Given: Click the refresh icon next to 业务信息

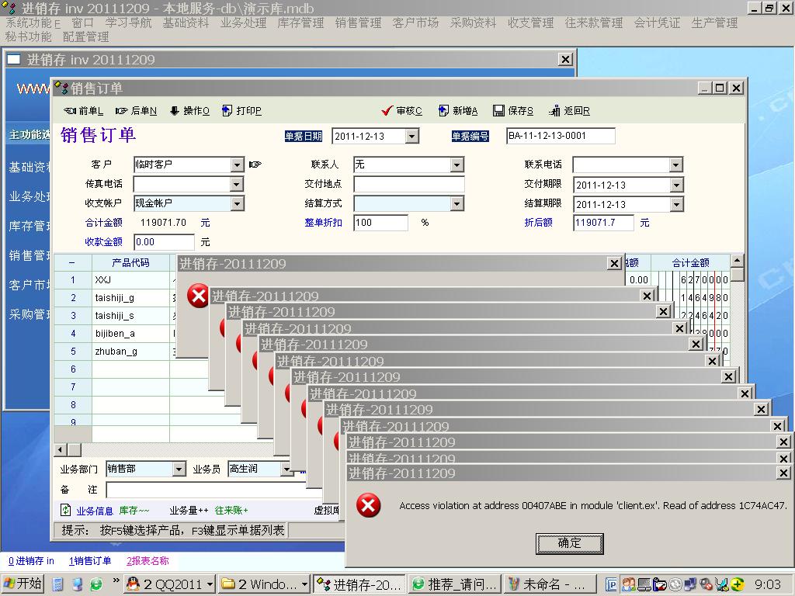Looking at the screenshot, I should [66, 511].
